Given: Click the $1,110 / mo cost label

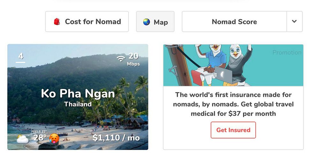Looking at the screenshot, I should click(x=116, y=138).
